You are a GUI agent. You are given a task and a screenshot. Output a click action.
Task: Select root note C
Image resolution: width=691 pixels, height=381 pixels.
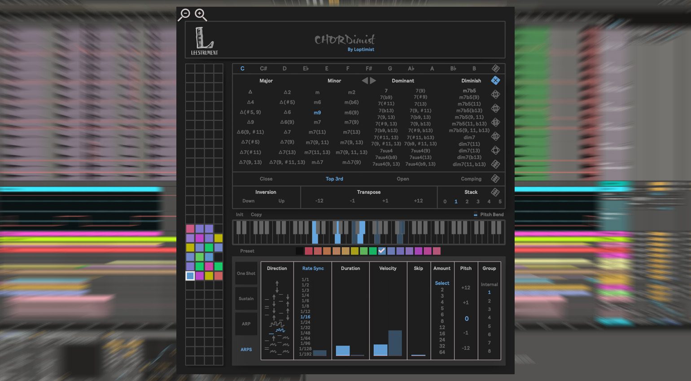coord(242,69)
